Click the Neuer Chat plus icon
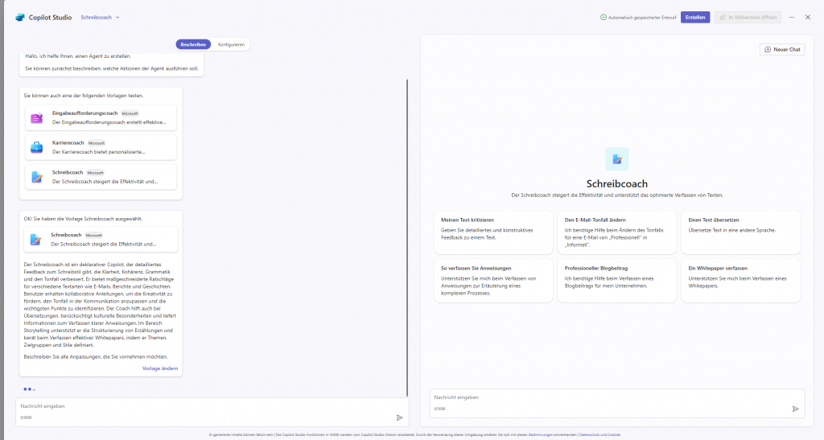The height and width of the screenshot is (440, 824). pos(768,49)
